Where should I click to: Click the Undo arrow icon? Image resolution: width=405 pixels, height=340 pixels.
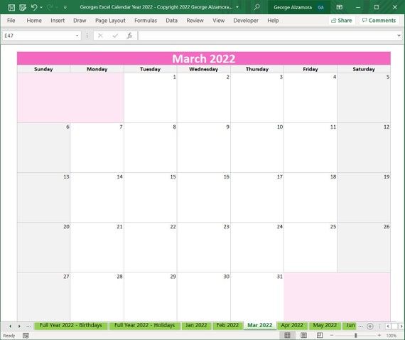pos(34,7)
